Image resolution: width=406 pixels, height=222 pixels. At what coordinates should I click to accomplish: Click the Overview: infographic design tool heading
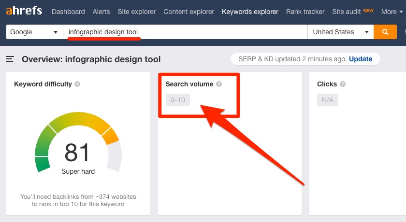[91, 59]
